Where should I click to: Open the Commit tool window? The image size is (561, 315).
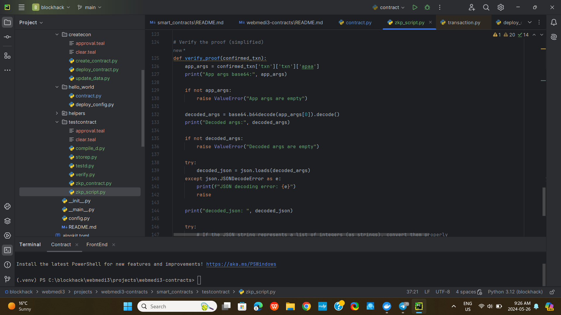coord(8,37)
